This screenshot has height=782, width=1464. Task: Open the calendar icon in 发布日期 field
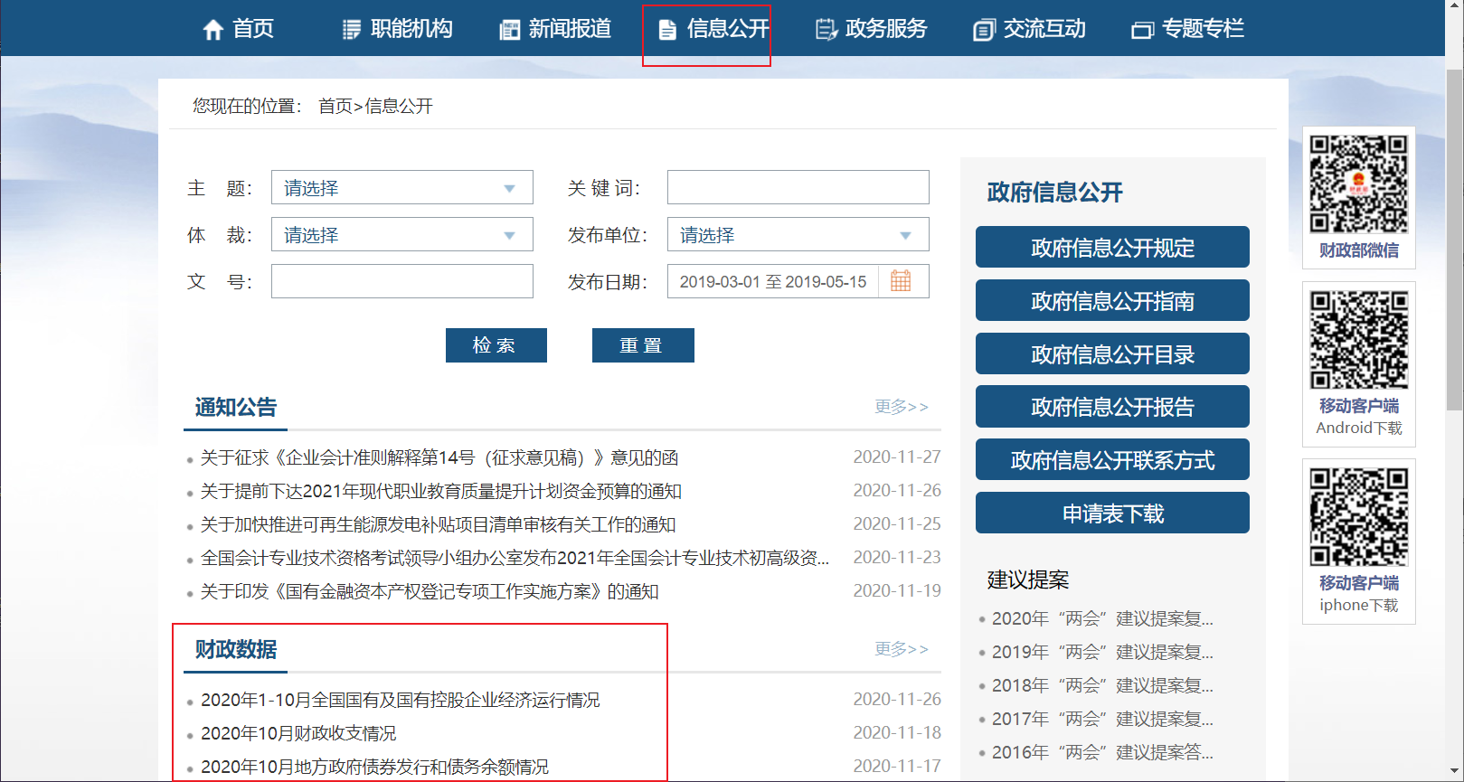tap(901, 281)
